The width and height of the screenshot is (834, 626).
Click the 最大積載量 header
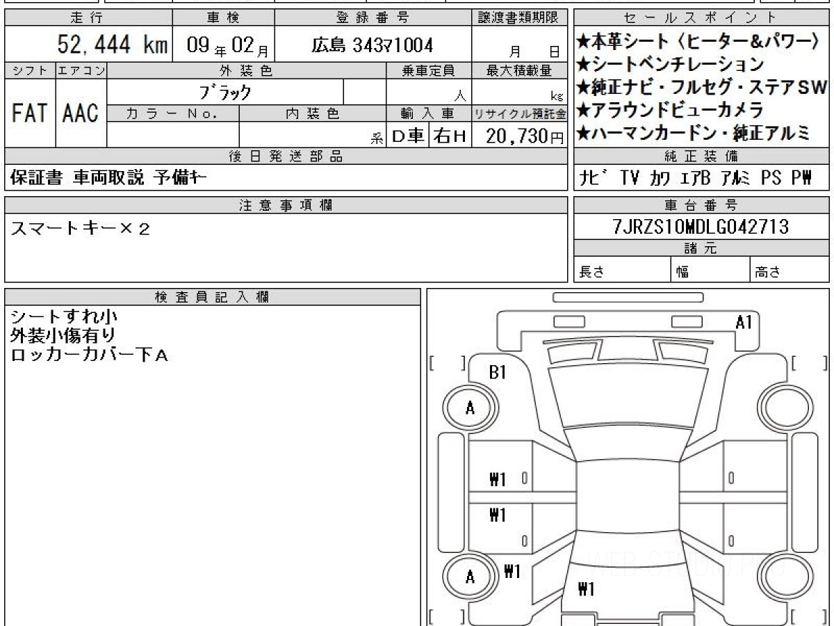520,71
